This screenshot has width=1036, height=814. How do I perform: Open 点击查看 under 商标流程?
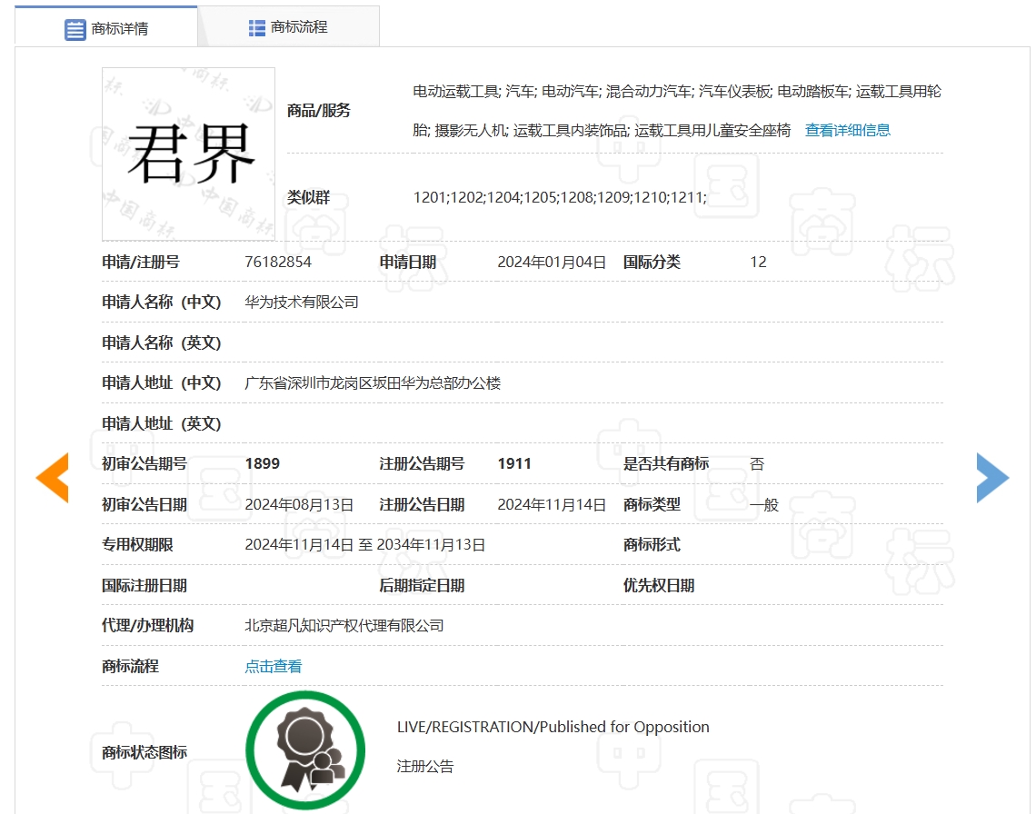(x=272, y=666)
